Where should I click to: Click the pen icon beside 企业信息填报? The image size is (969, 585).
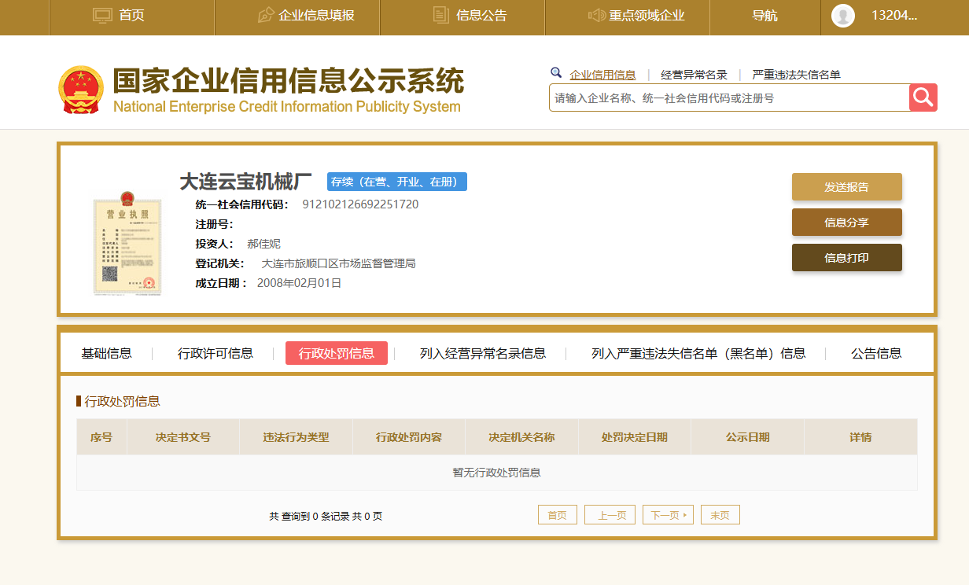click(x=266, y=16)
